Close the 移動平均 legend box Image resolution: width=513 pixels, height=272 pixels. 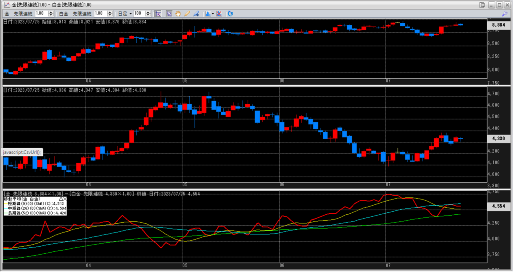click(x=66, y=199)
